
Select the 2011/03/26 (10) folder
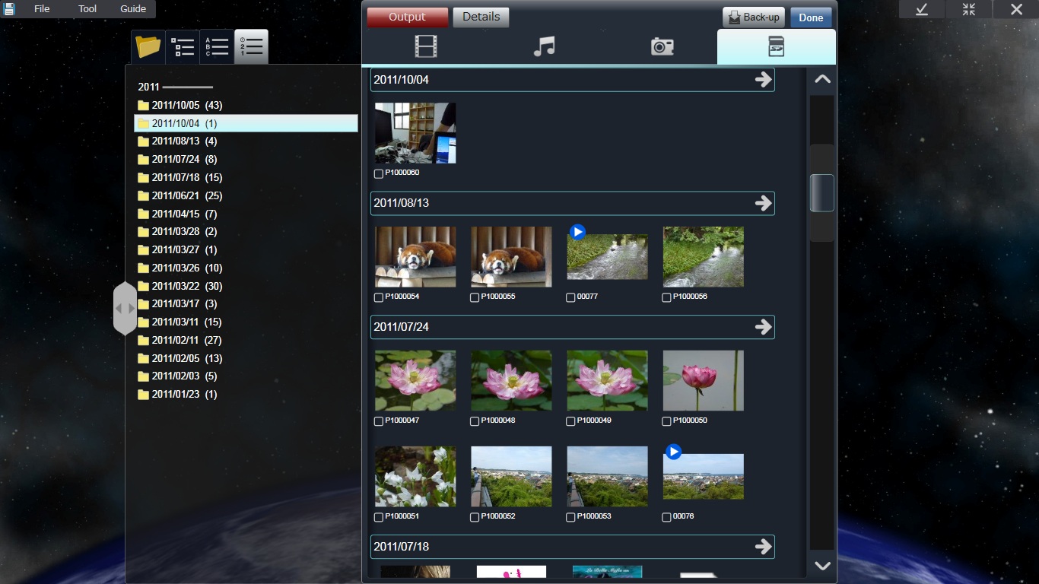point(246,268)
